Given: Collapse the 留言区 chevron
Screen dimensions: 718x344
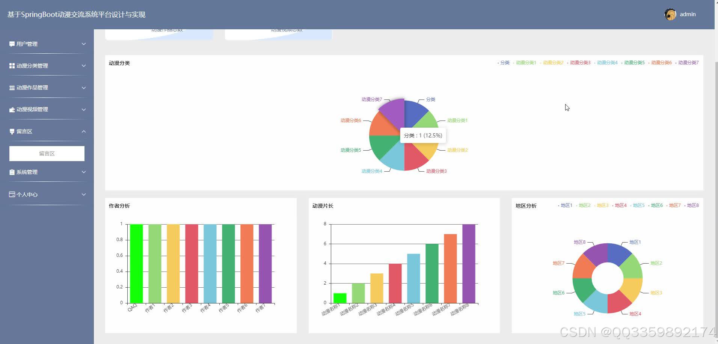Looking at the screenshot, I should (84, 131).
